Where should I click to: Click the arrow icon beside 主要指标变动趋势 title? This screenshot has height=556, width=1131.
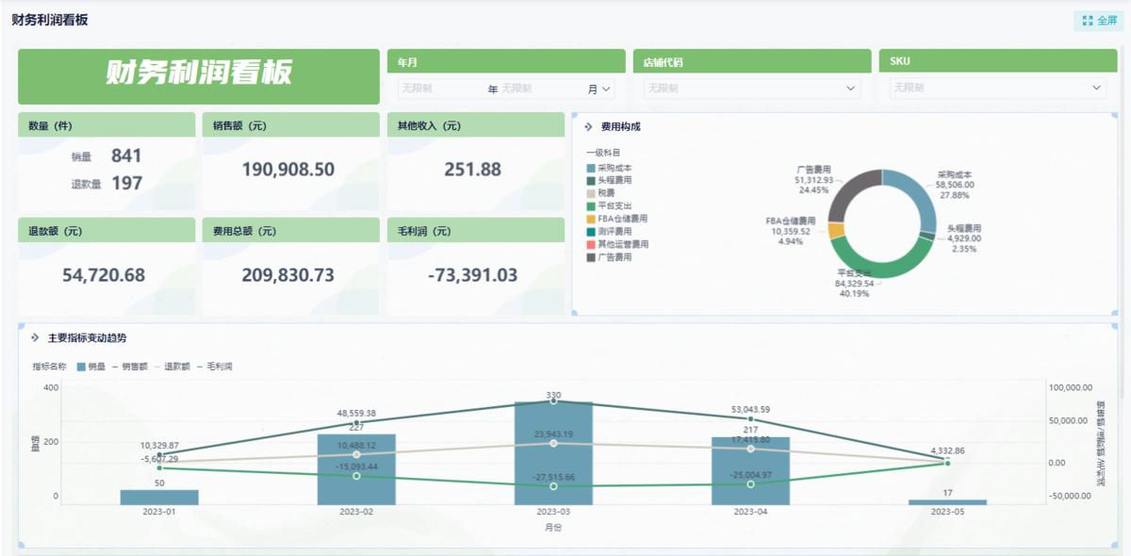coord(35,337)
